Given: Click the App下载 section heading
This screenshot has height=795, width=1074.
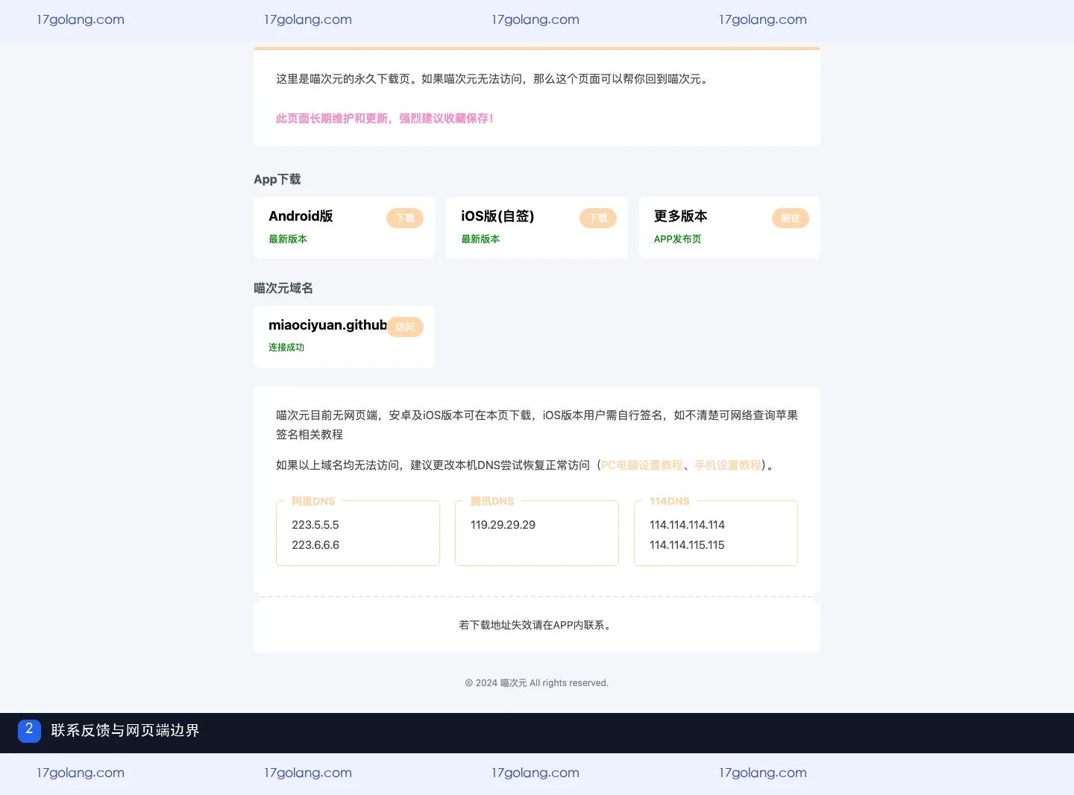Looking at the screenshot, I should coord(277,179).
